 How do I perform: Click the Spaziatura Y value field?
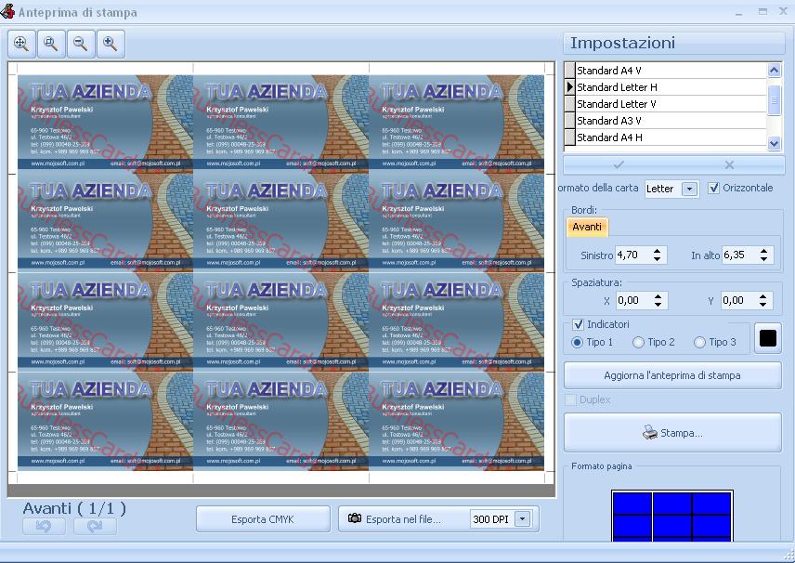point(739,301)
